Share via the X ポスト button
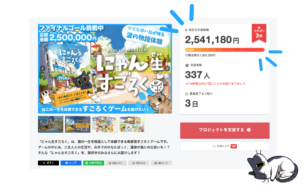Viewport: 306px width, 196px height. [48, 163]
